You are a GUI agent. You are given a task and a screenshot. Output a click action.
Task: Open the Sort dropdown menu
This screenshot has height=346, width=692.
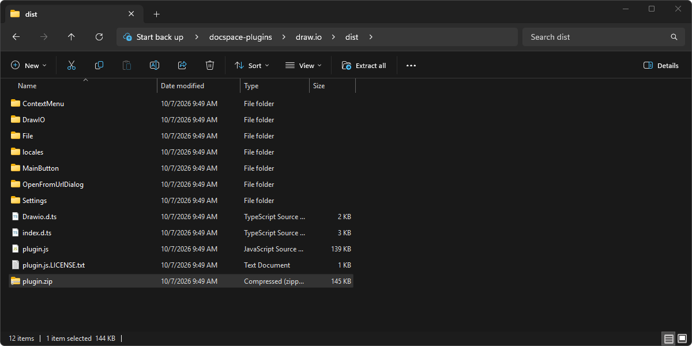pyautogui.click(x=252, y=65)
